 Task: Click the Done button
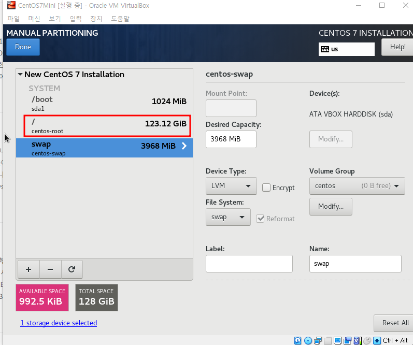[23, 47]
